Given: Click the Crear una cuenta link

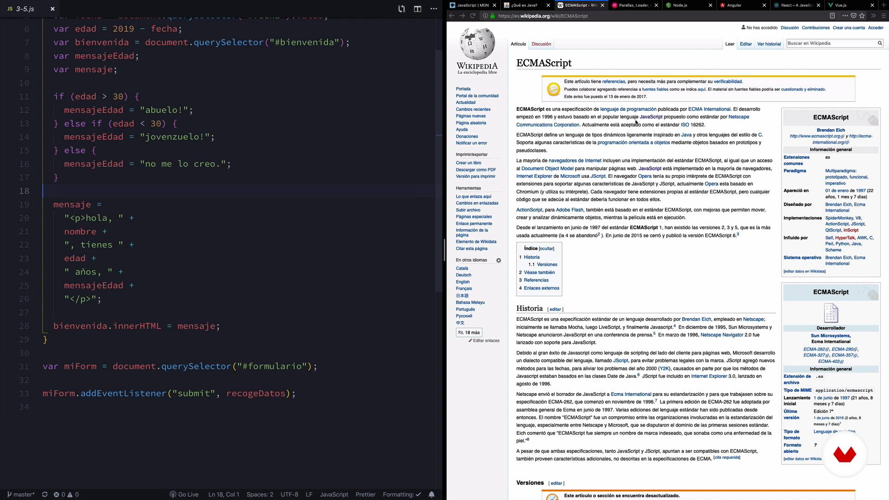Looking at the screenshot, I should [848, 28].
